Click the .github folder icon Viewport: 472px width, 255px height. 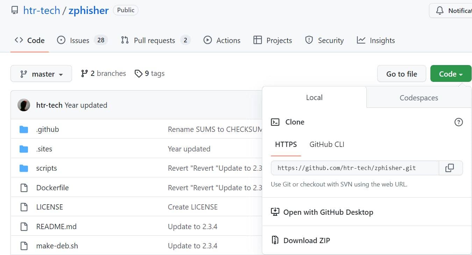[x=24, y=129]
